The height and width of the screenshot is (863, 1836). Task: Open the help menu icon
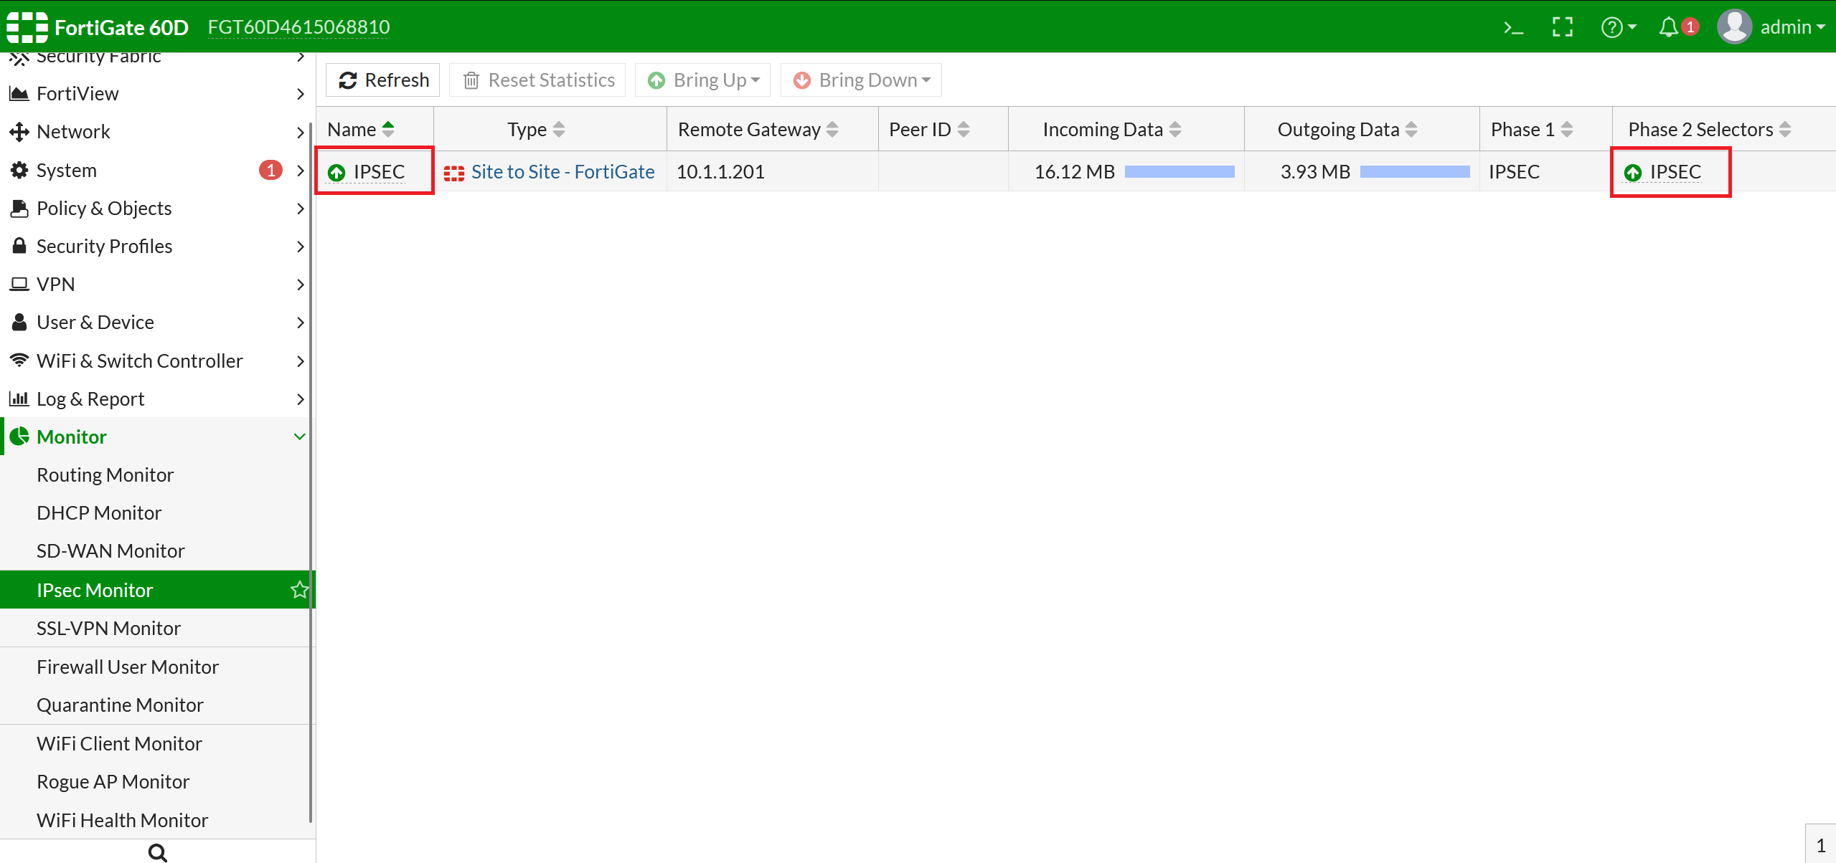pyautogui.click(x=1618, y=27)
